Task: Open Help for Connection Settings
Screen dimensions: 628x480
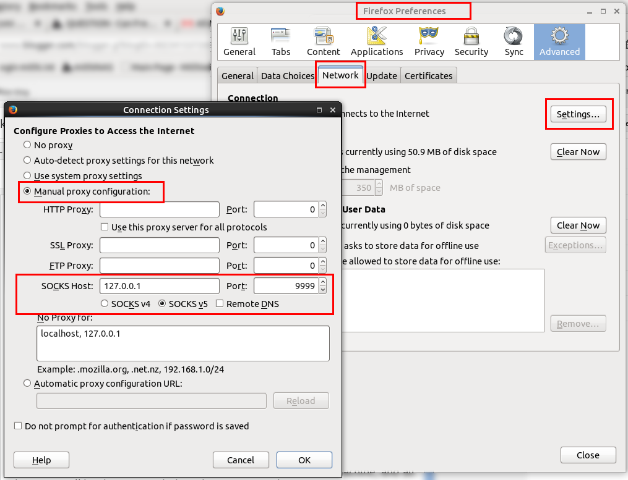Action: click(41, 460)
